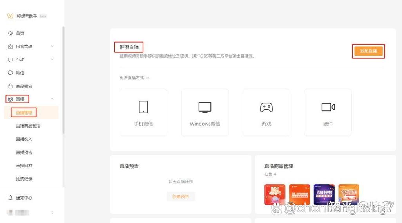Open 首页 from the sidebar
This screenshot has width=402, height=223.
pos(20,33)
